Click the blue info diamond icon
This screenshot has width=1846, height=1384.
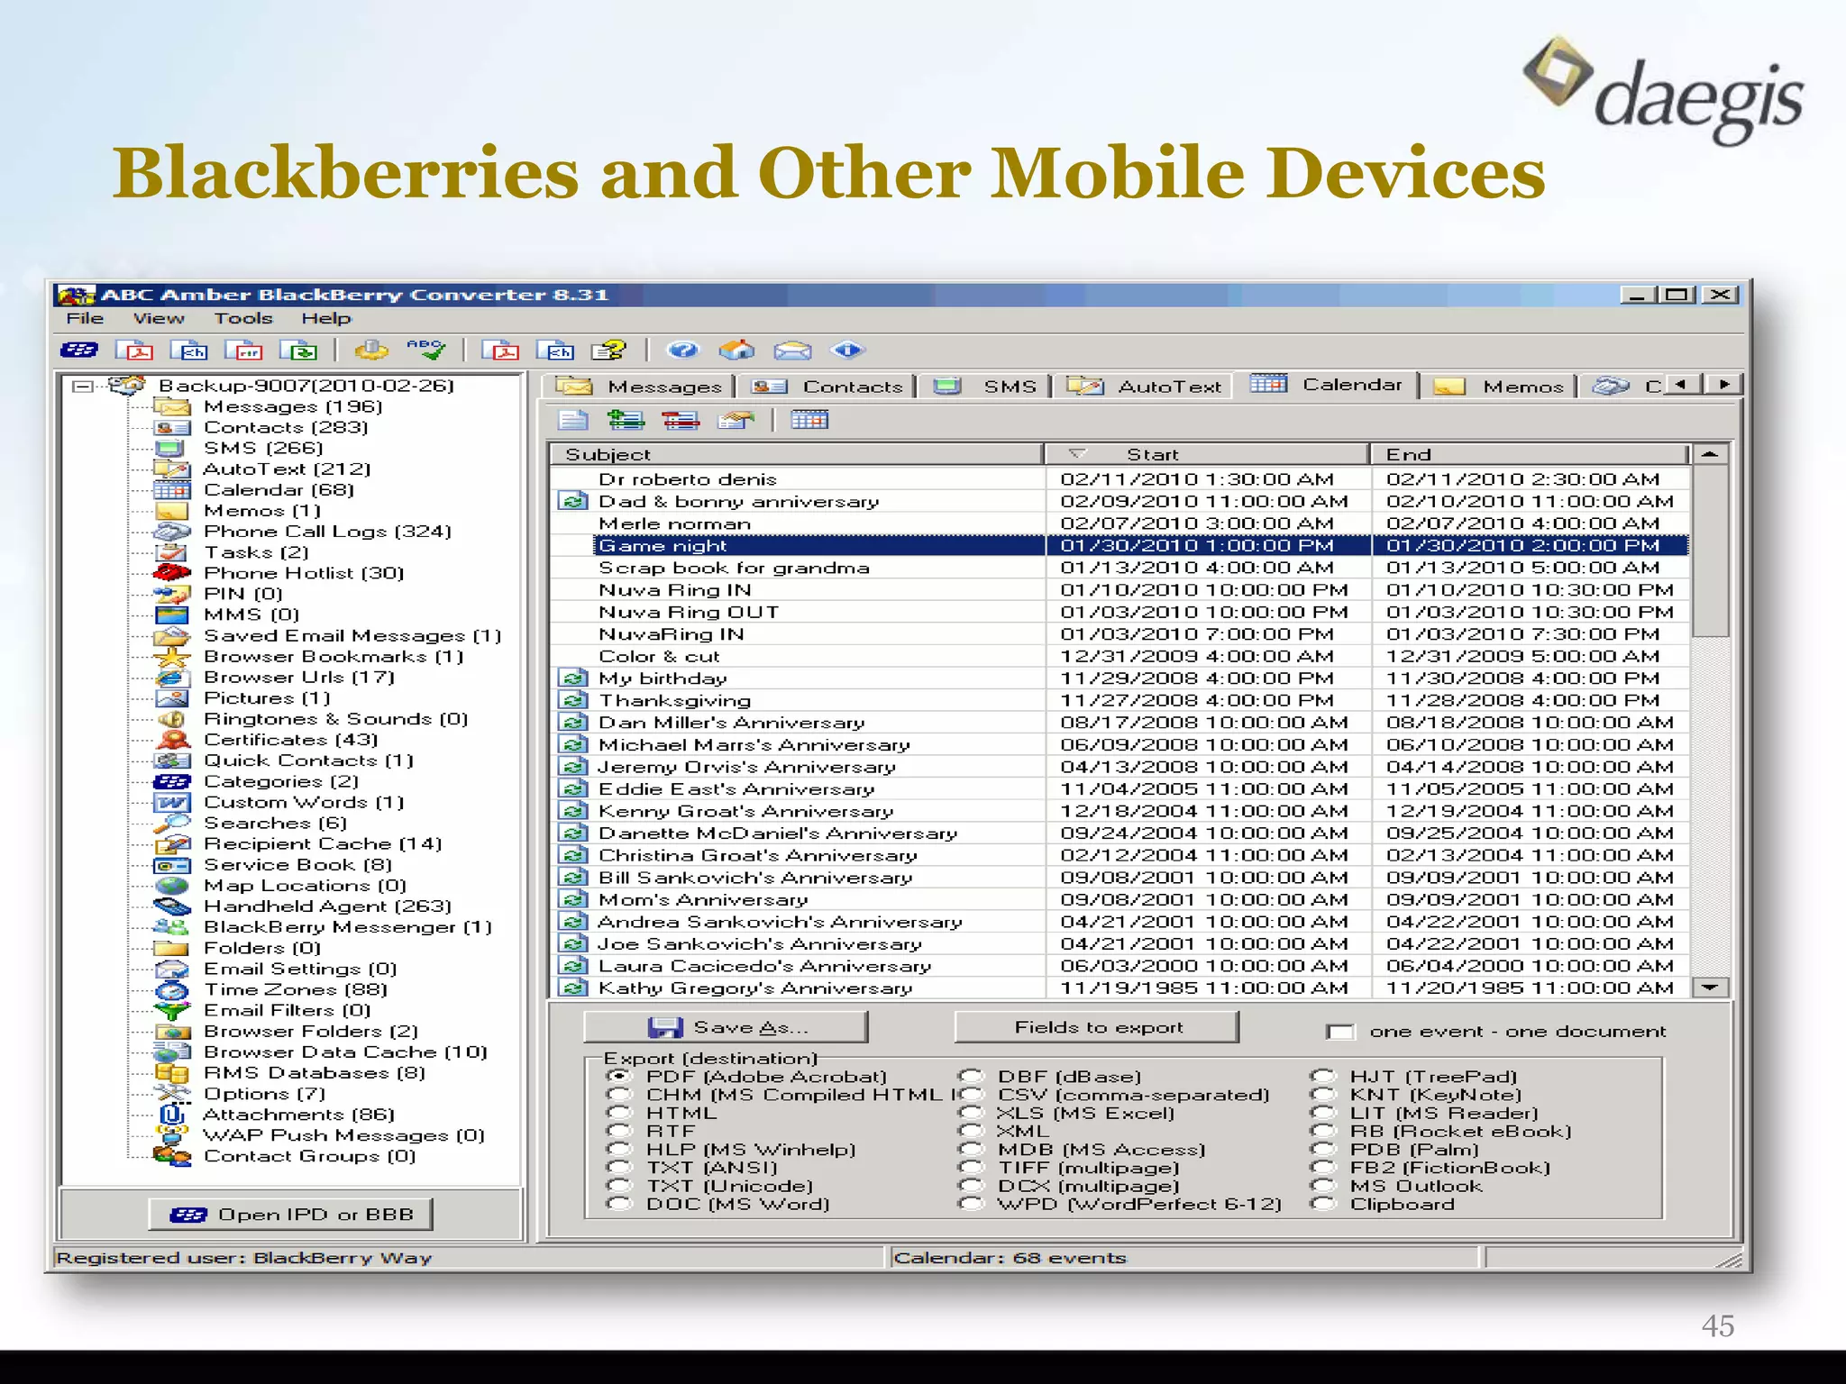point(847,350)
